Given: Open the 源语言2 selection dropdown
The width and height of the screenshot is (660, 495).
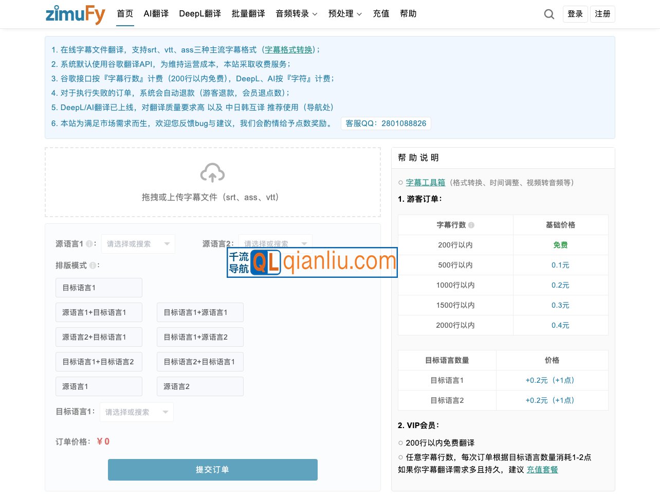Looking at the screenshot, I should (276, 243).
